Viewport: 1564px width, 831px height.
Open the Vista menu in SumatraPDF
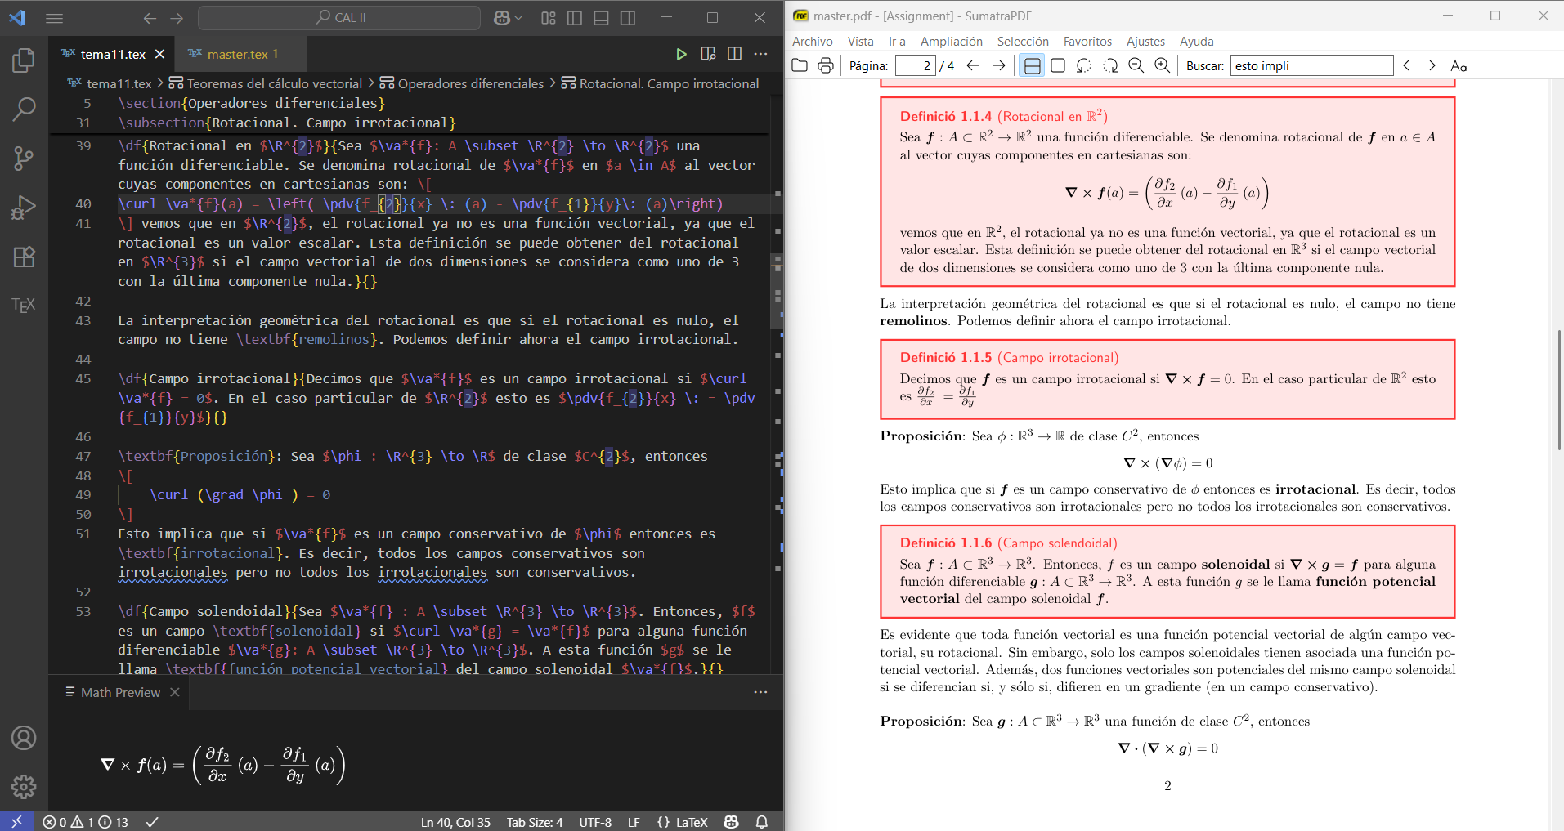(861, 41)
